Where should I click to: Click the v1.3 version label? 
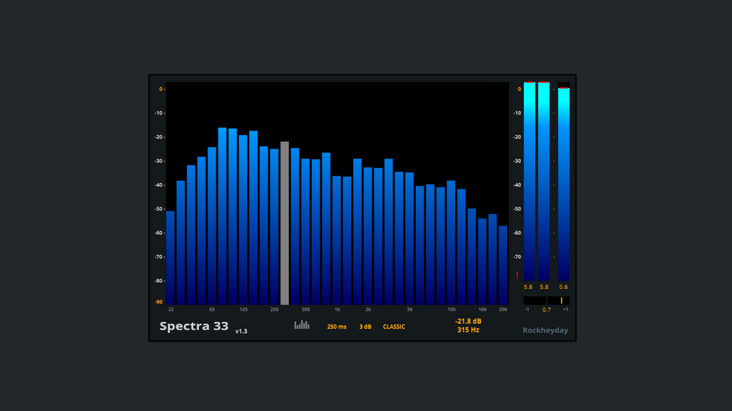(x=241, y=331)
